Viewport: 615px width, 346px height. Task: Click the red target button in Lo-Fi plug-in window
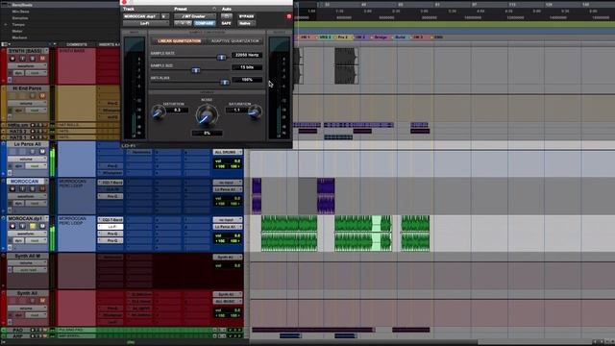tap(289, 16)
